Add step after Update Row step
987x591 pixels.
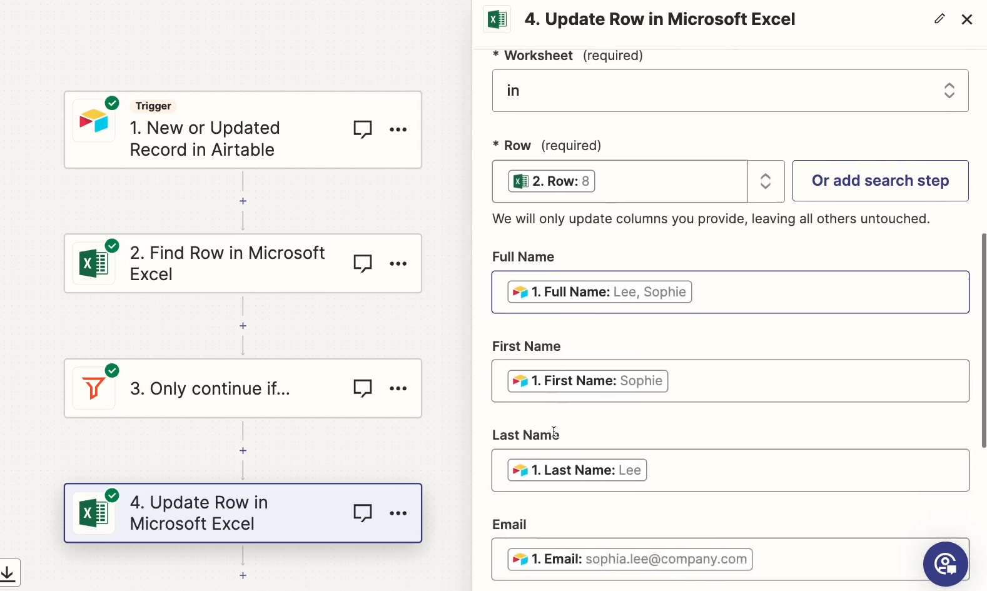click(x=243, y=575)
